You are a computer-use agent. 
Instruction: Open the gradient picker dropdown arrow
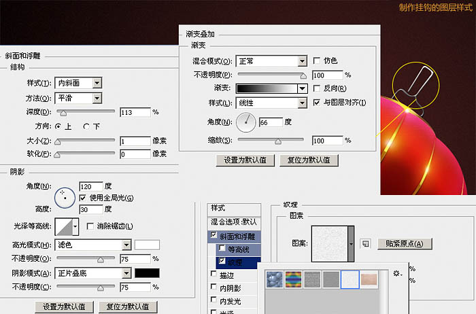click(303, 88)
